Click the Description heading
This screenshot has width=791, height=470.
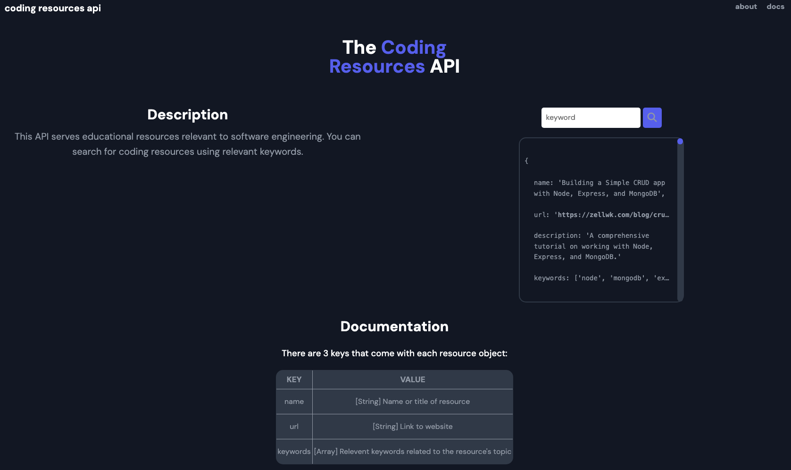click(x=187, y=114)
